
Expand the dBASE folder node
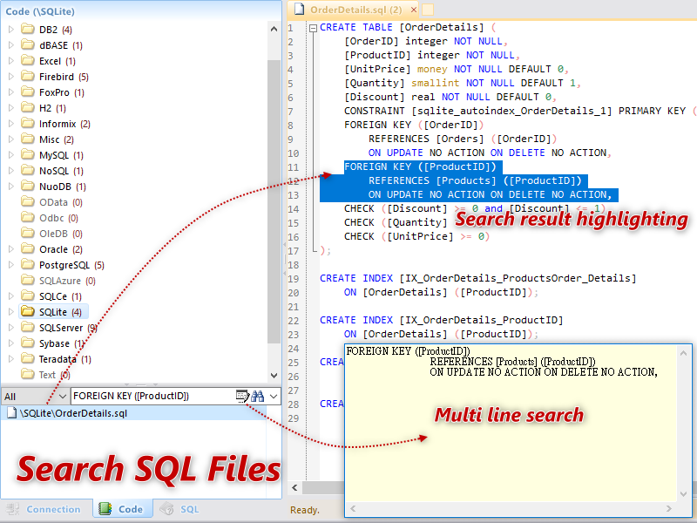tap(11, 45)
